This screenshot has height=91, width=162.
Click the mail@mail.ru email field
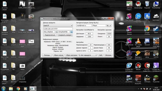pyautogui.click(x=84, y=26)
